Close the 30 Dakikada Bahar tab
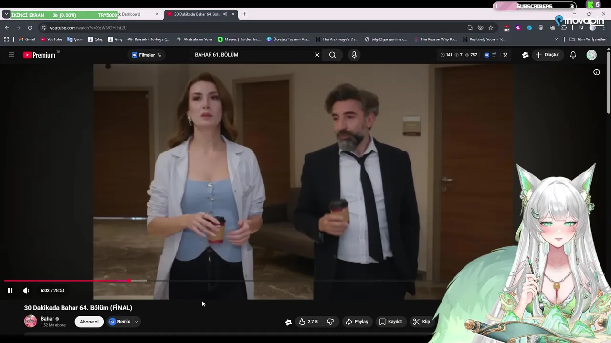 (x=233, y=14)
